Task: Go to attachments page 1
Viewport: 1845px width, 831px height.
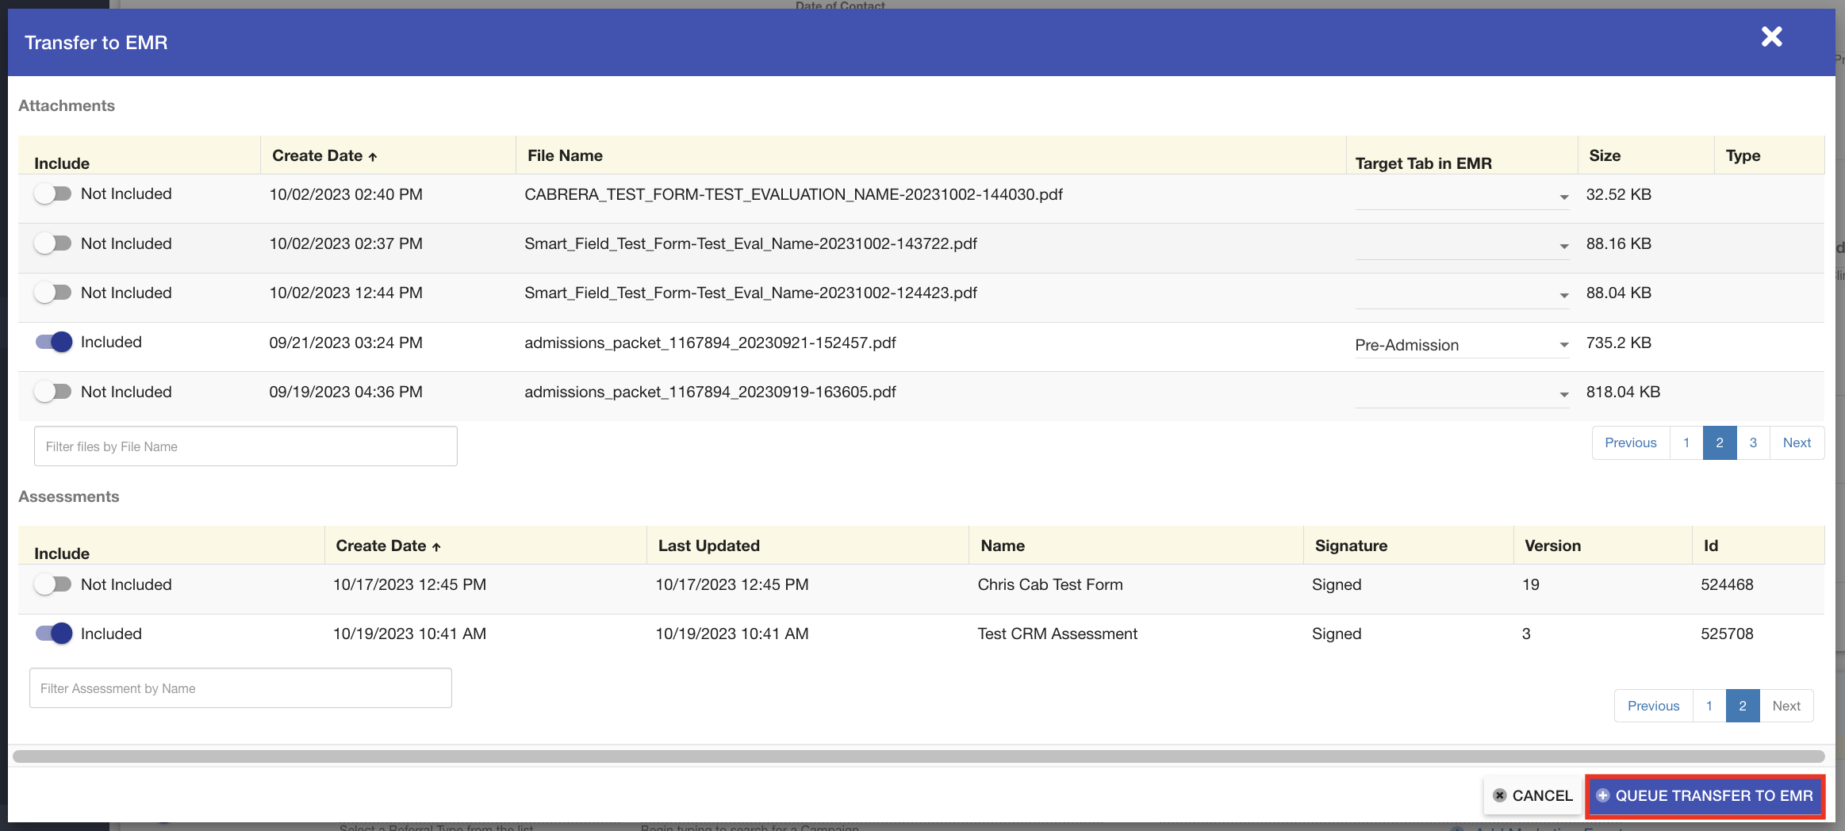Action: [x=1686, y=443]
